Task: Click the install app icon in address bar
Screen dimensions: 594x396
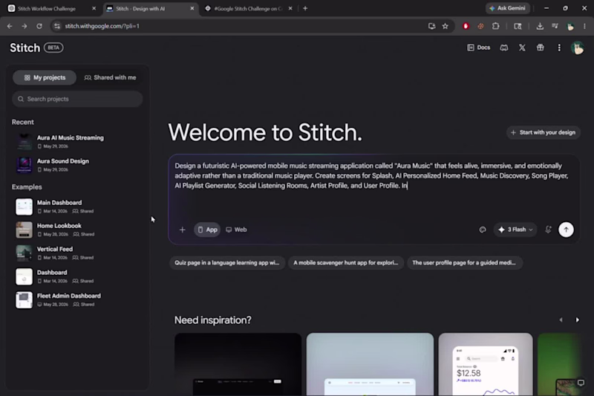Action: 431,26
